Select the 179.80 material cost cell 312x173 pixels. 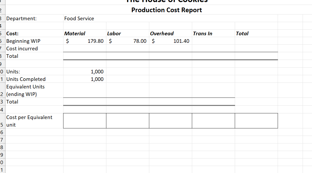click(x=85, y=41)
